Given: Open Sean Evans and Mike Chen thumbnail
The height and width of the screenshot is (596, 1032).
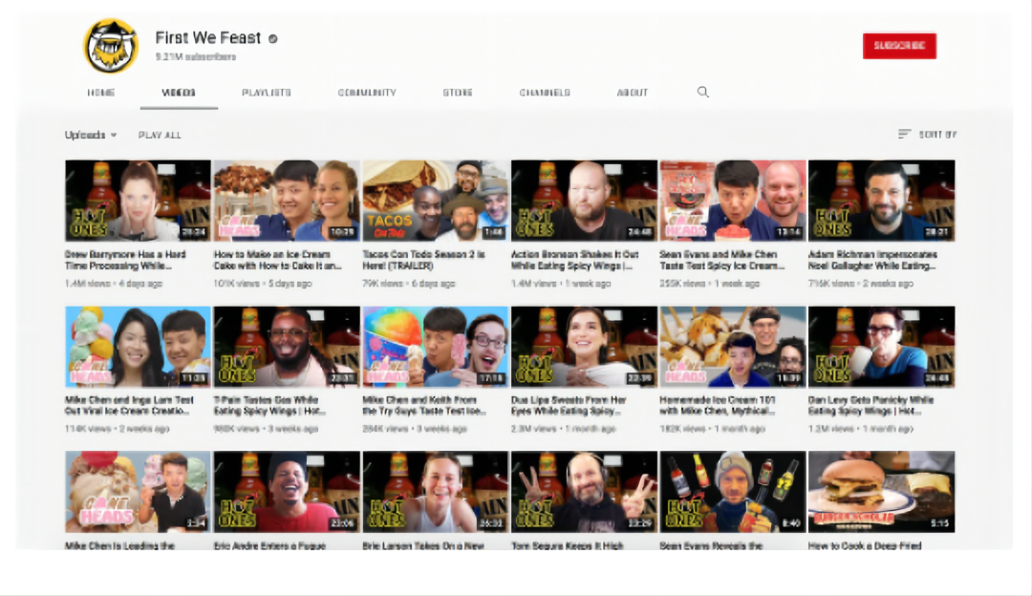Looking at the screenshot, I should click(733, 201).
